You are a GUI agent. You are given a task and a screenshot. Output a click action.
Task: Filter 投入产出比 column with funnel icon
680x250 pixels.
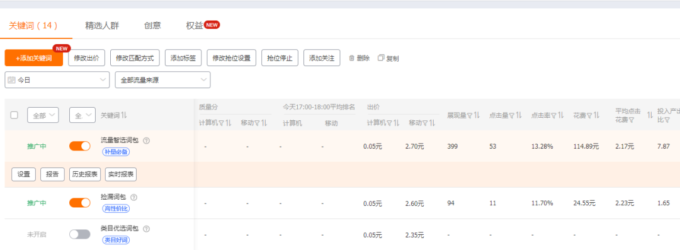click(x=667, y=120)
